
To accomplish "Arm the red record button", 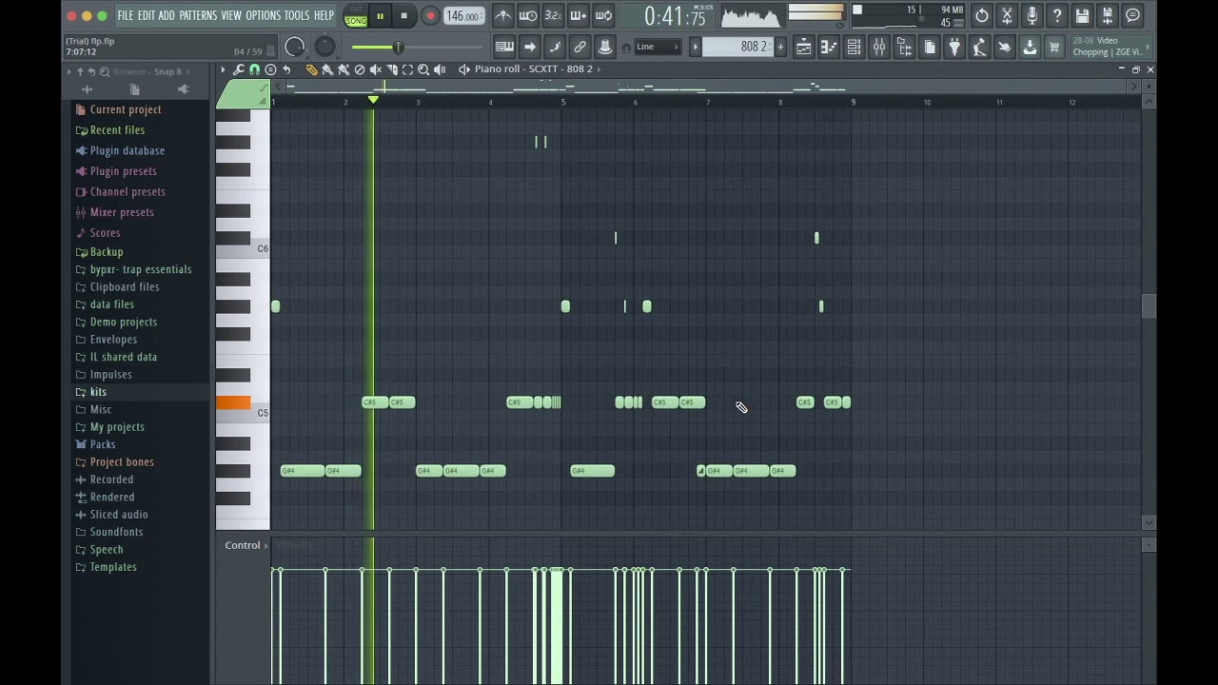I will (430, 16).
